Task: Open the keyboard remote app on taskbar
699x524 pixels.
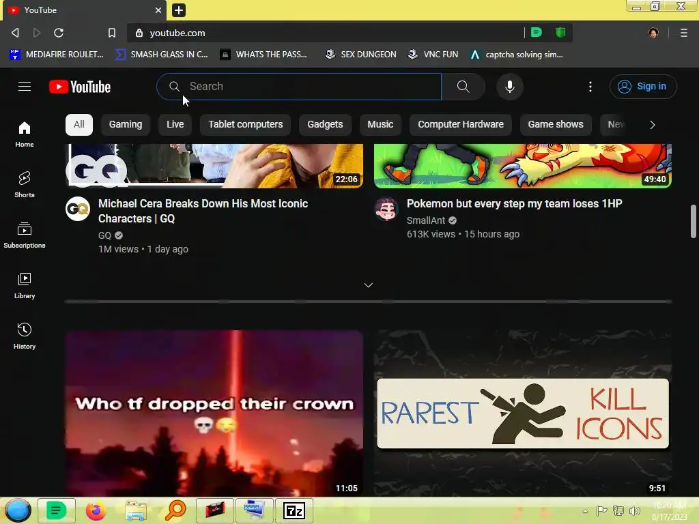Action: [x=255, y=510]
